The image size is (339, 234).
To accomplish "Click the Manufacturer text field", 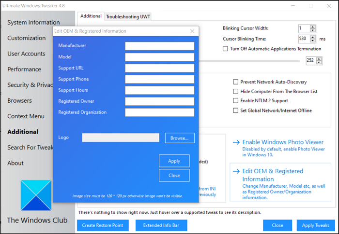I will (159, 46).
